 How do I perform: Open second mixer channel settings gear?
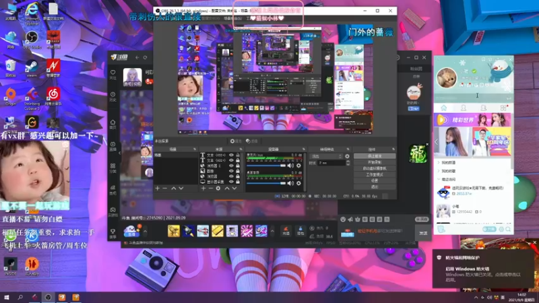tap(298, 183)
